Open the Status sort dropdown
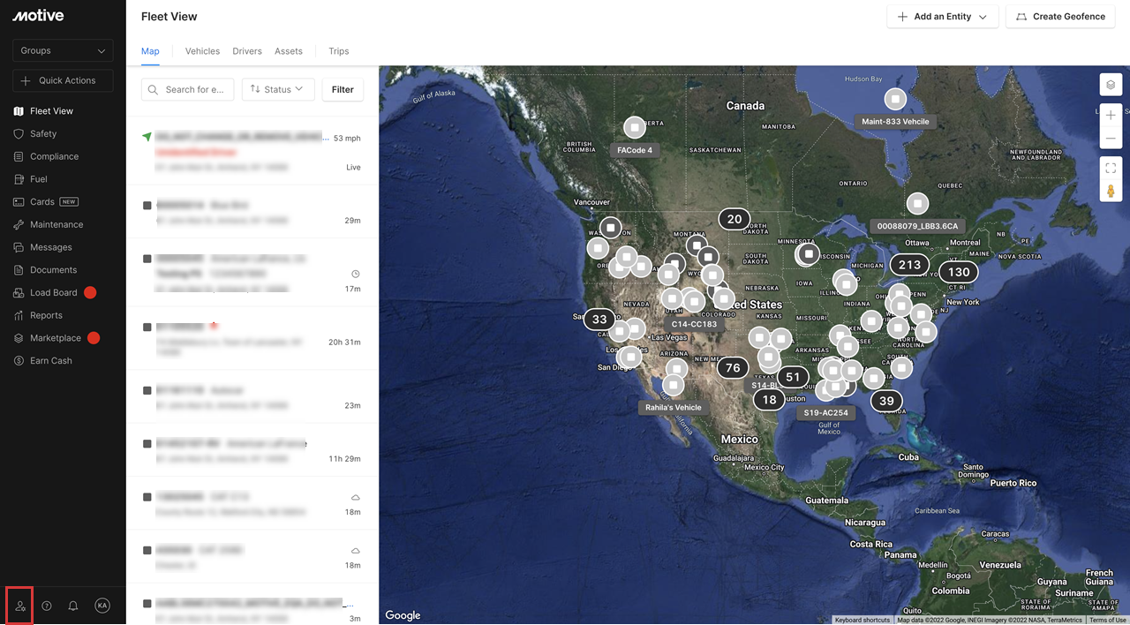This screenshot has height=625, width=1130. (x=278, y=89)
